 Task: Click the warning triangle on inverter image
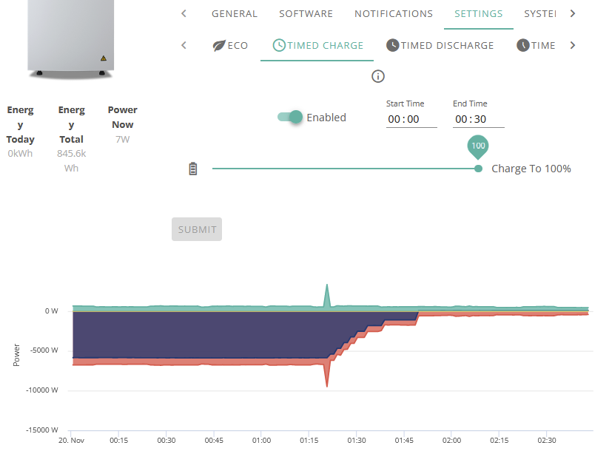click(x=104, y=58)
